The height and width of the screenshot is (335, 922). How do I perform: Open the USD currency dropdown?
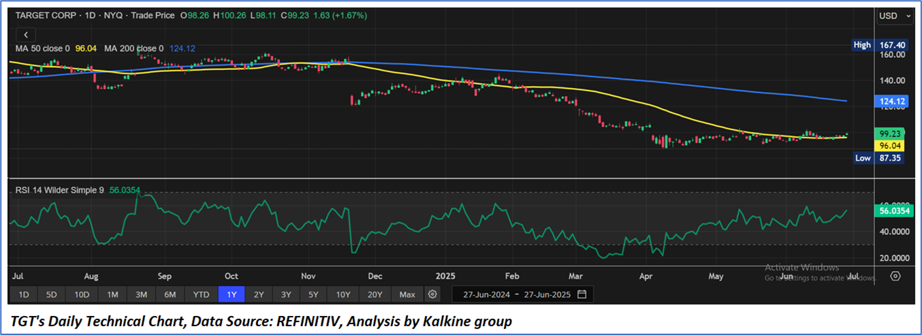[x=894, y=16]
